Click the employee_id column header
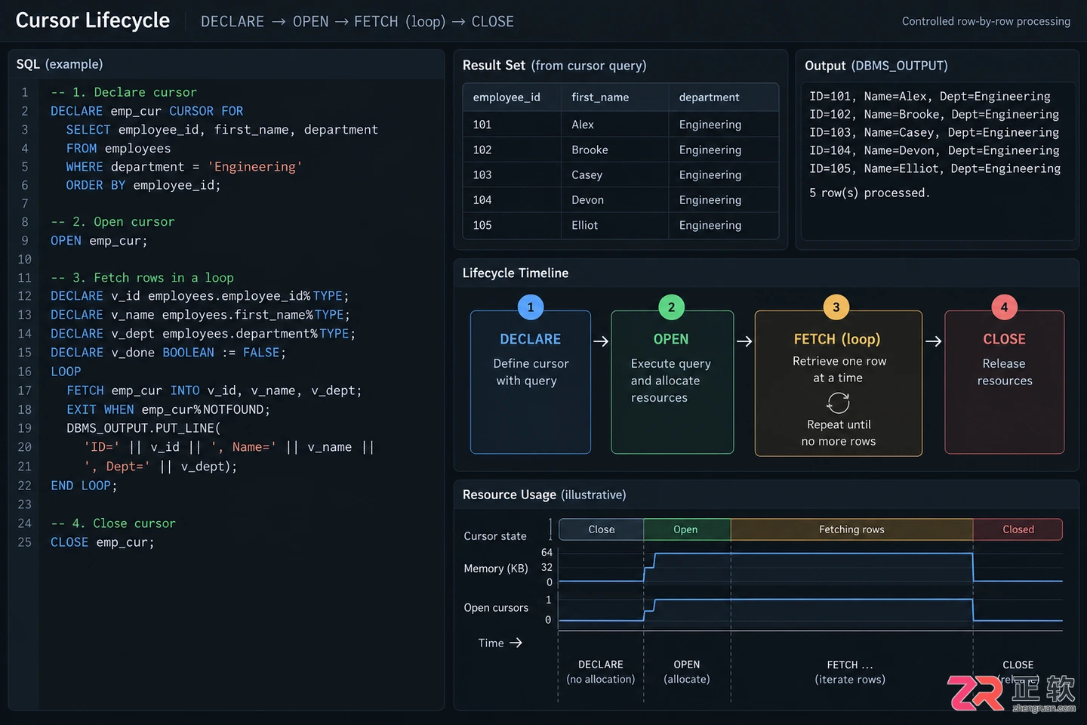Image resolution: width=1087 pixels, height=725 pixels. pos(507,97)
